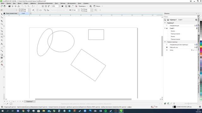The height and width of the screenshot is (113, 202).
Task: Open Chrome from the Windows taskbar
Action: click(23, 111)
